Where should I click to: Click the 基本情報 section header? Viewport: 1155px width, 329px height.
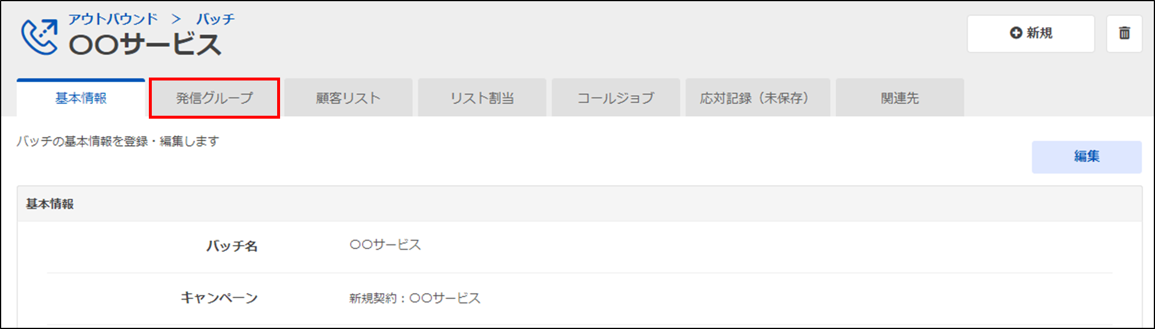[50, 204]
